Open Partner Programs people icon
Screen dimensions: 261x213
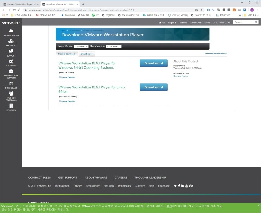11,94
